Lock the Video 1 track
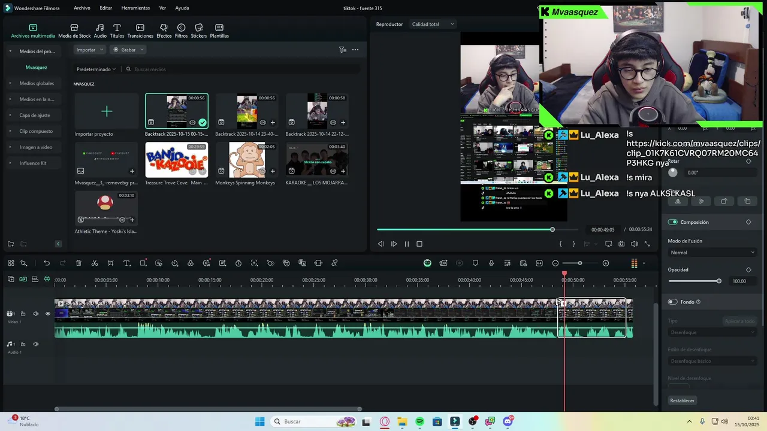The height and width of the screenshot is (431, 767). [23, 314]
